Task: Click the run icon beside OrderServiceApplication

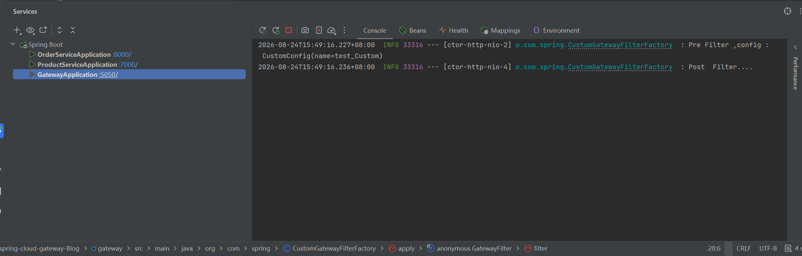Action: click(32, 54)
